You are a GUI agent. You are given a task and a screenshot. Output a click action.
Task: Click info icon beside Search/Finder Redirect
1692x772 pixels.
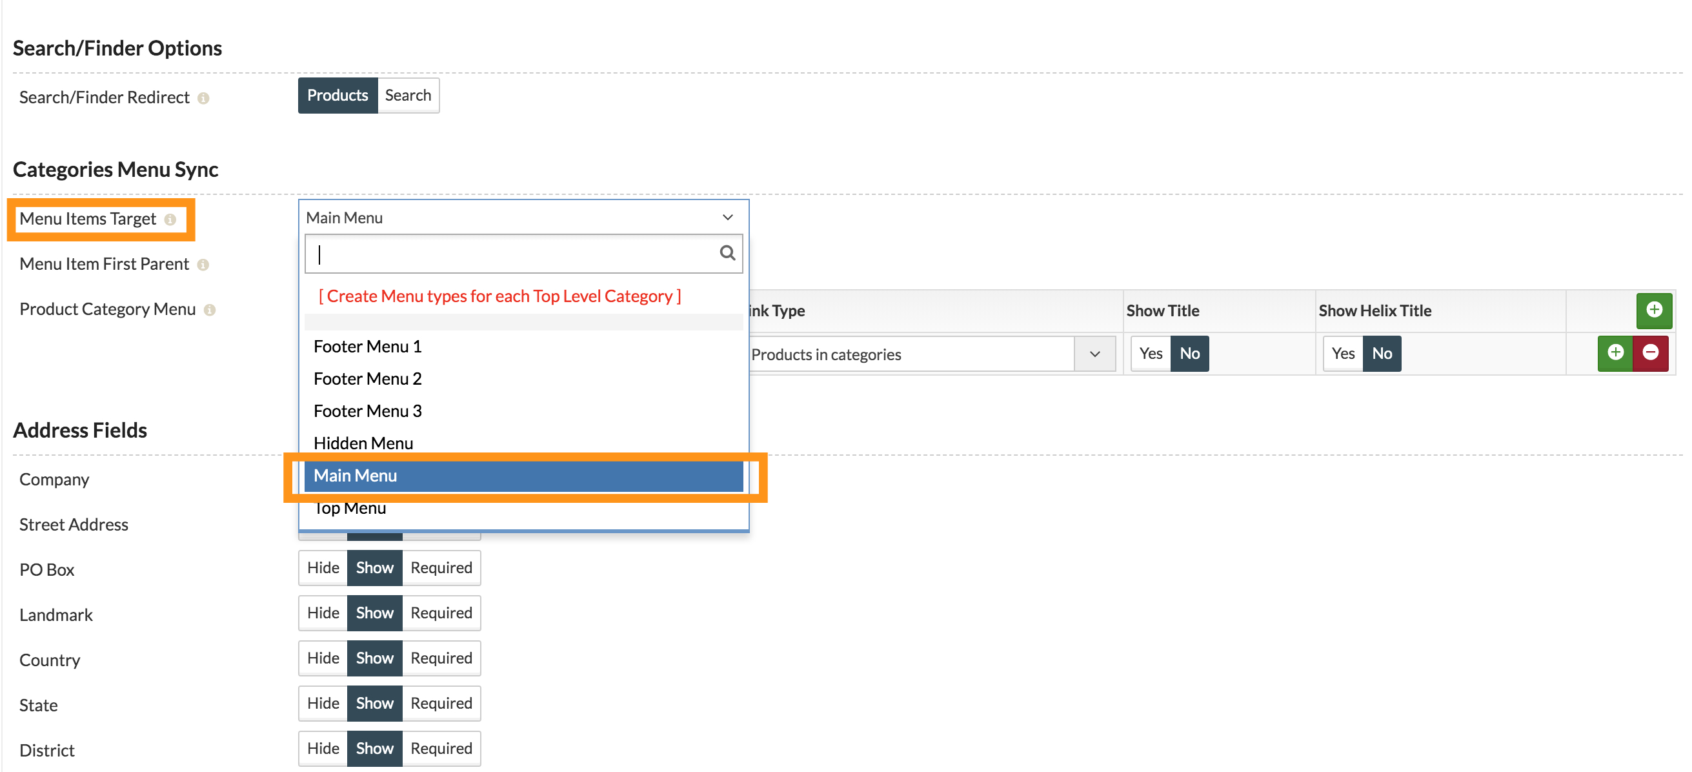[204, 98]
